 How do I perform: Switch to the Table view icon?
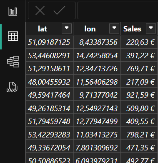click(x=13, y=36)
